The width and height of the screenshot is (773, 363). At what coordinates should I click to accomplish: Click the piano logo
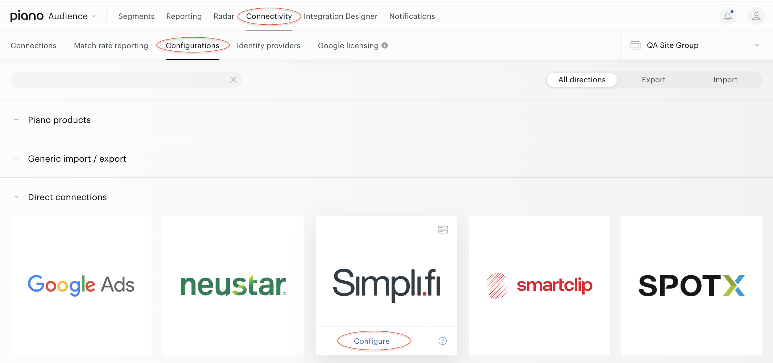pyautogui.click(x=27, y=16)
